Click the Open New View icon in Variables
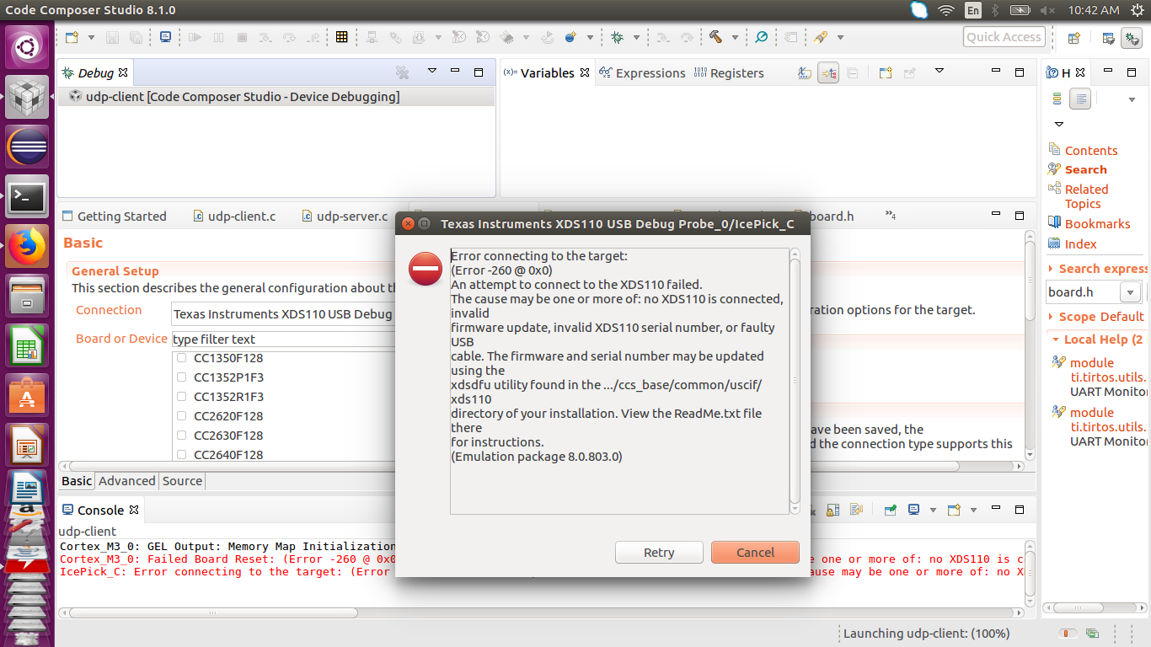The image size is (1151, 647). [886, 73]
